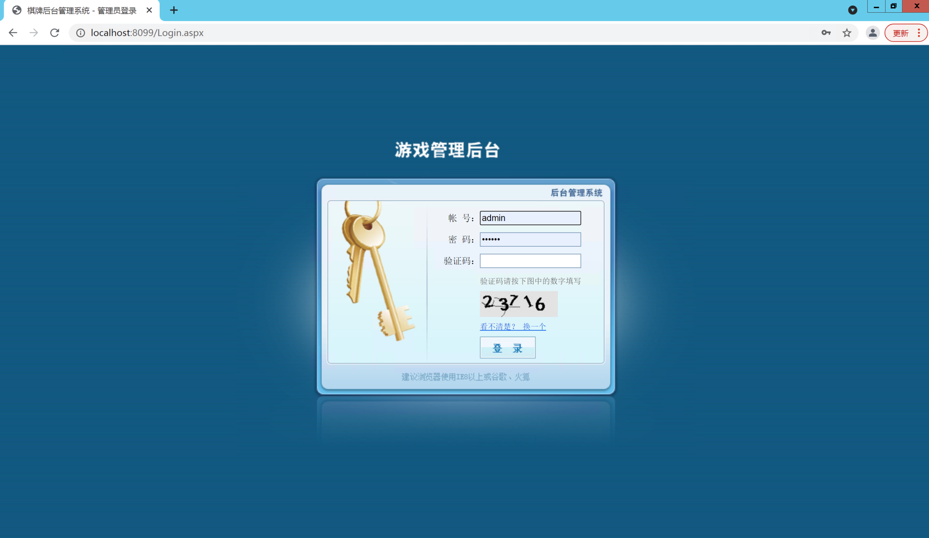Focus the 帐号 account input field
Image resolution: width=929 pixels, height=538 pixels.
[x=530, y=218]
